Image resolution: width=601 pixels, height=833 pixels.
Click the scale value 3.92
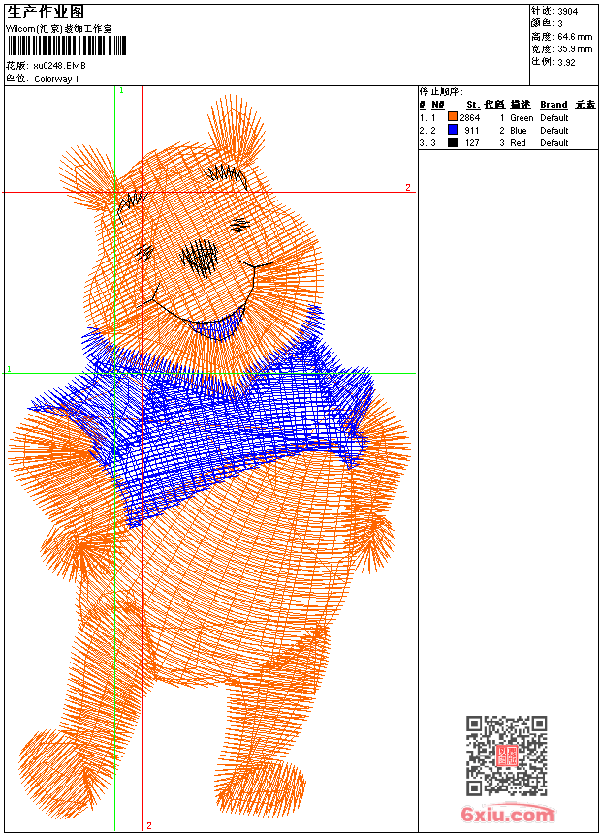coord(566,62)
